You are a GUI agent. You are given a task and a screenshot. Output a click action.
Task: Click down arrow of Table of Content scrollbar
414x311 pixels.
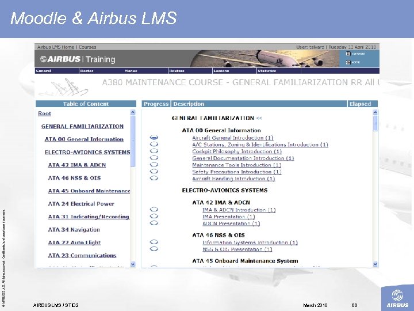pyautogui.click(x=133, y=264)
